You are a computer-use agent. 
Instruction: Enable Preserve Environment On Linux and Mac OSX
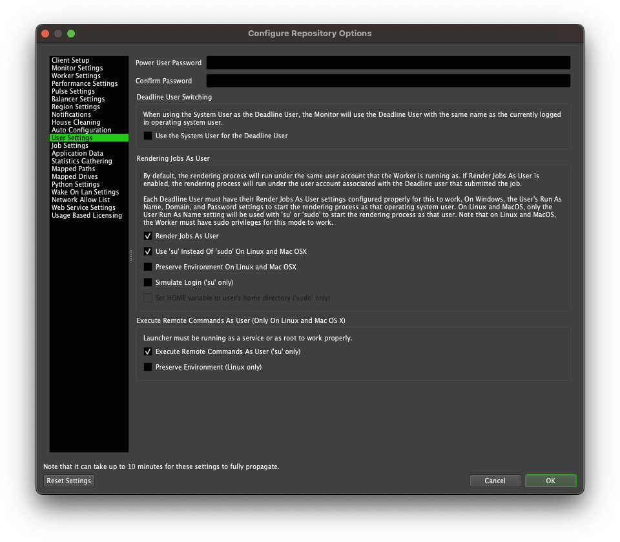(148, 267)
